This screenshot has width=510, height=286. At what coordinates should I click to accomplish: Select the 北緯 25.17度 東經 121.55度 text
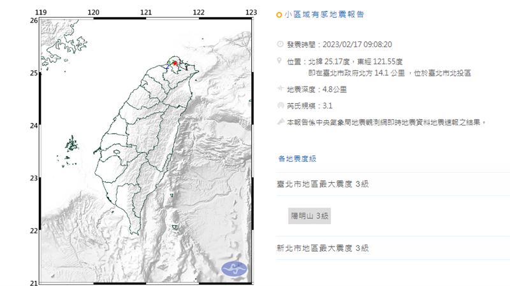pos(355,61)
